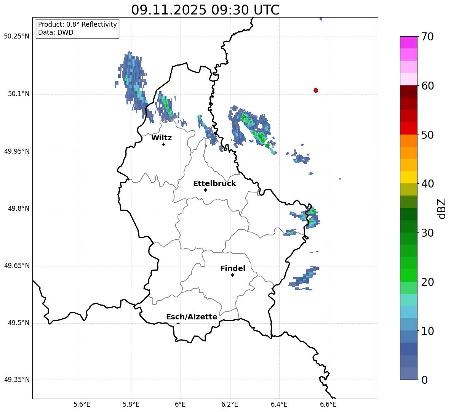Screen dimensions: 451x412
Task: Click the 49.35°N latitude label
Action: tap(17, 380)
